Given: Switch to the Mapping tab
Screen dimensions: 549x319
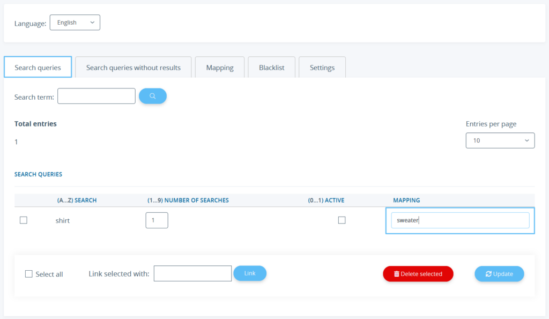Looking at the screenshot, I should pos(220,67).
